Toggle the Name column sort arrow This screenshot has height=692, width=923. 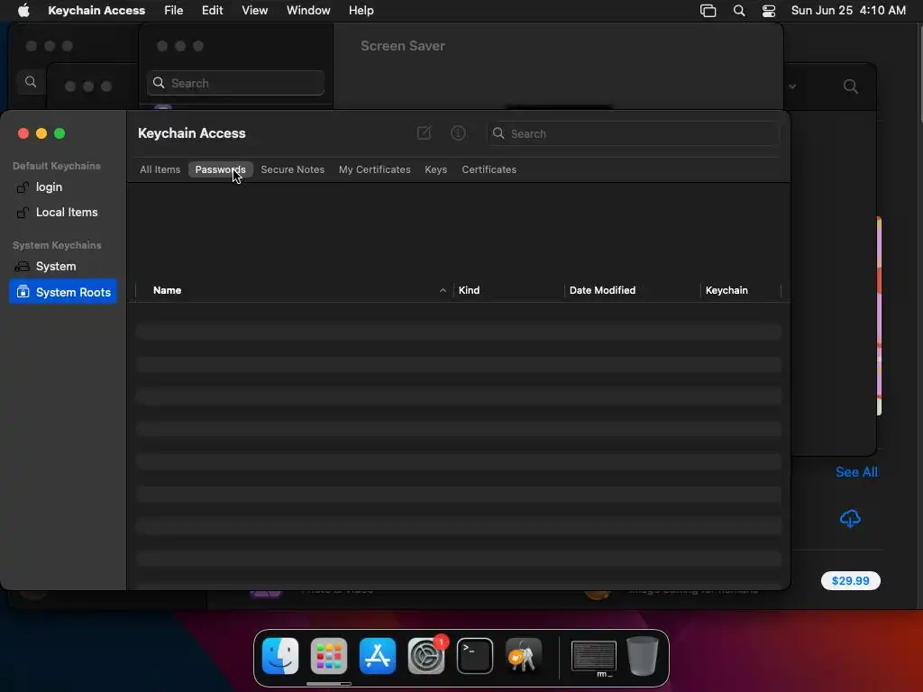(443, 290)
